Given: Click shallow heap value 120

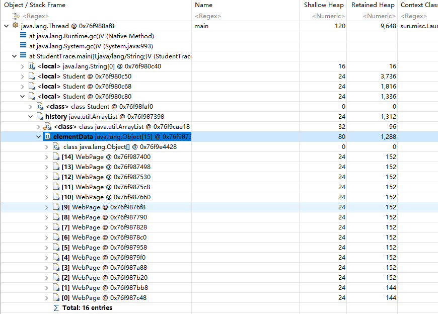Looking at the screenshot, I should pos(340,26).
